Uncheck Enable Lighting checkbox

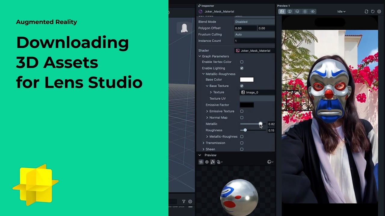tap(242, 68)
